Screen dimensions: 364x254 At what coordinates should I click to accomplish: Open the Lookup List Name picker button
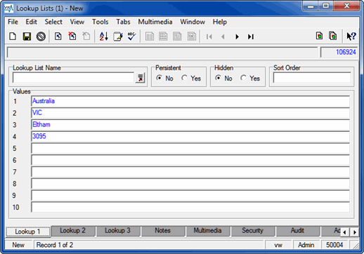[x=140, y=78]
